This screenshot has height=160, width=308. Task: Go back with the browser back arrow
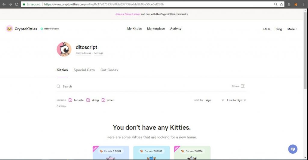4,4
